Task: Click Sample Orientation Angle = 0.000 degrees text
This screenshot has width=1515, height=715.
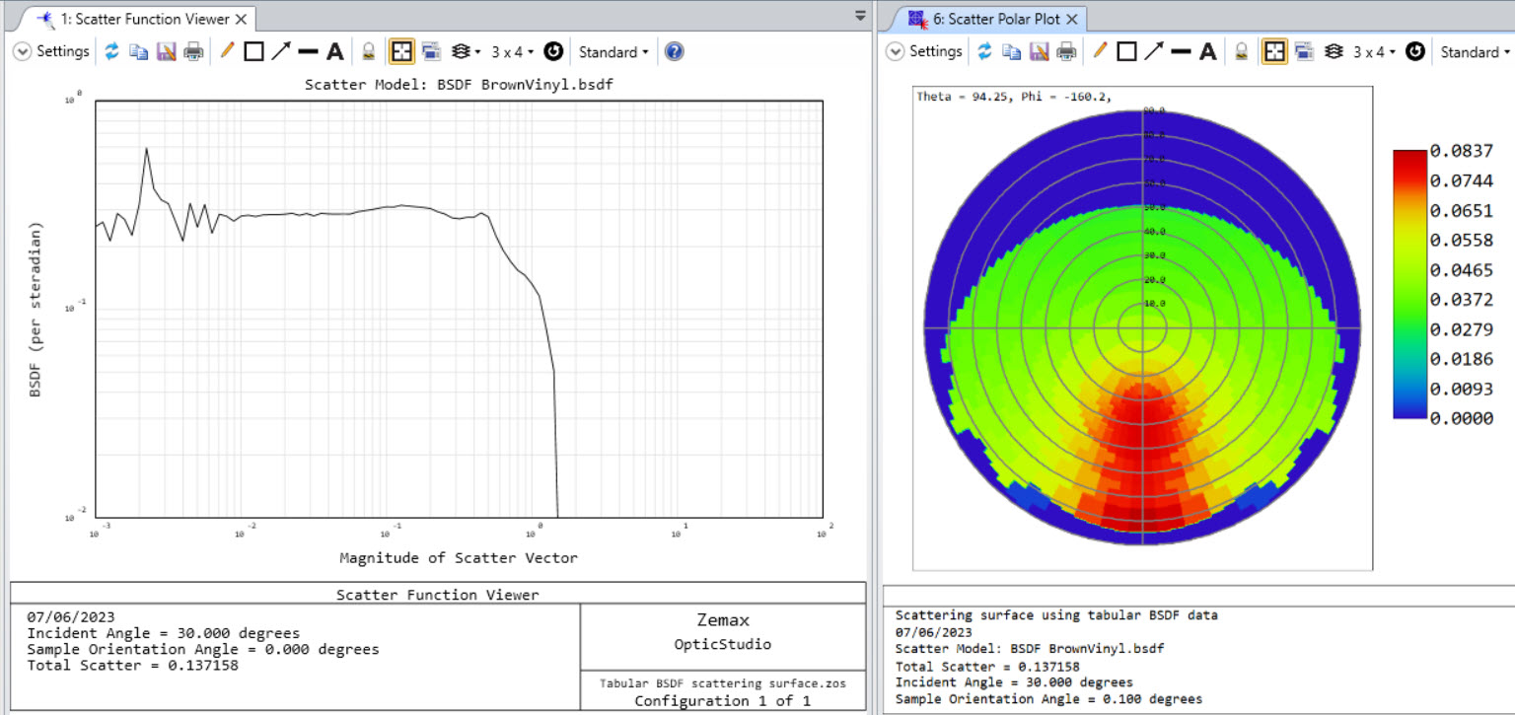Action: [203, 650]
